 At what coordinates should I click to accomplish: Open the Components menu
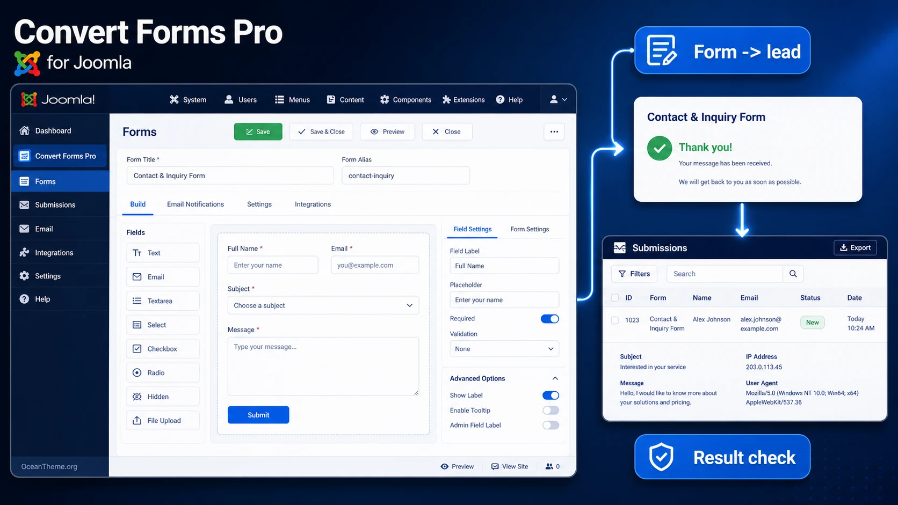405,100
